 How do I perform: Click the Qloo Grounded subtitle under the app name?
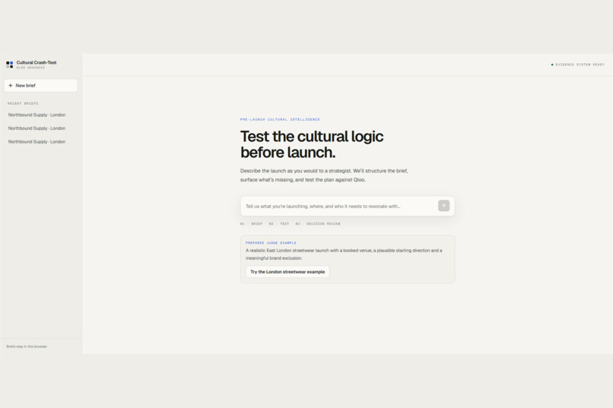pyautogui.click(x=30, y=68)
